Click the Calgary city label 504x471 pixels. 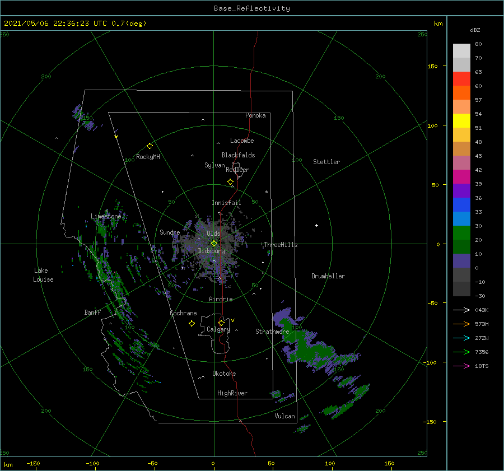pyautogui.click(x=218, y=329)
